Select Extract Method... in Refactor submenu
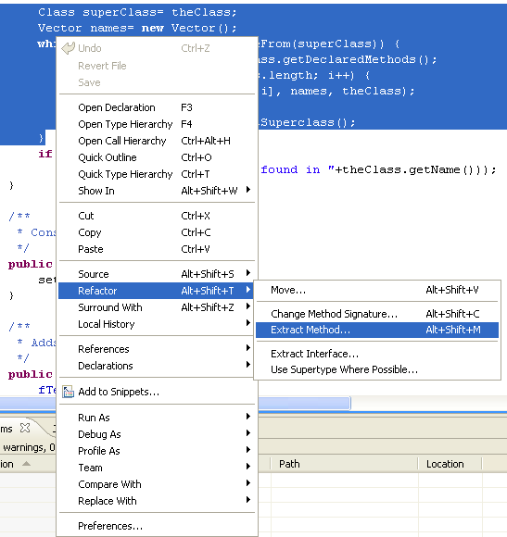This screenshot has width=507, height=537. pos(377,330)
